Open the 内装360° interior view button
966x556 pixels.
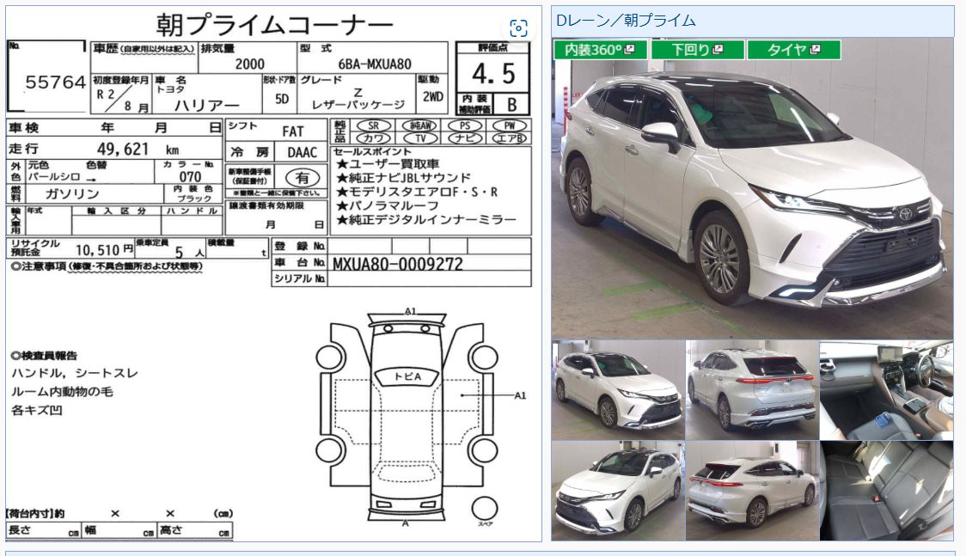(597, 51)
